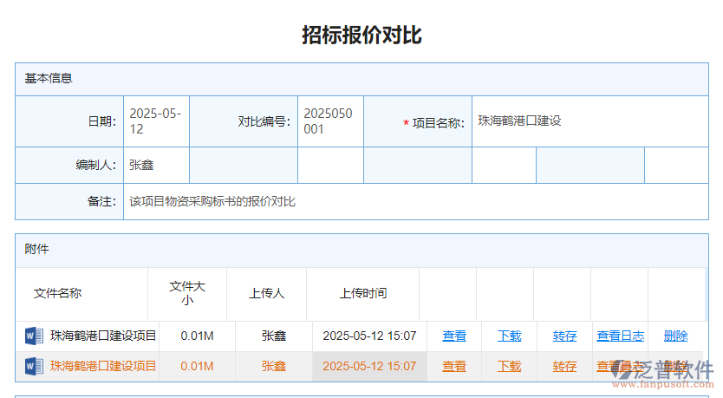
Task: Click 下载 for the highlighted attachment
Action: point(510,366)
